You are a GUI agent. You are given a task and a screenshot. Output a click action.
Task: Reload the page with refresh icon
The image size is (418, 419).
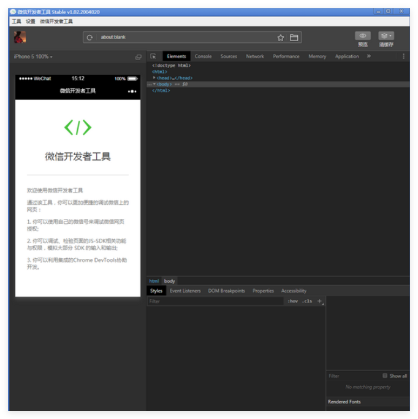click(89, 37)
